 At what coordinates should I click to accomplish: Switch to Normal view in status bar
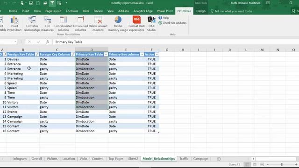tap(247, 164)
